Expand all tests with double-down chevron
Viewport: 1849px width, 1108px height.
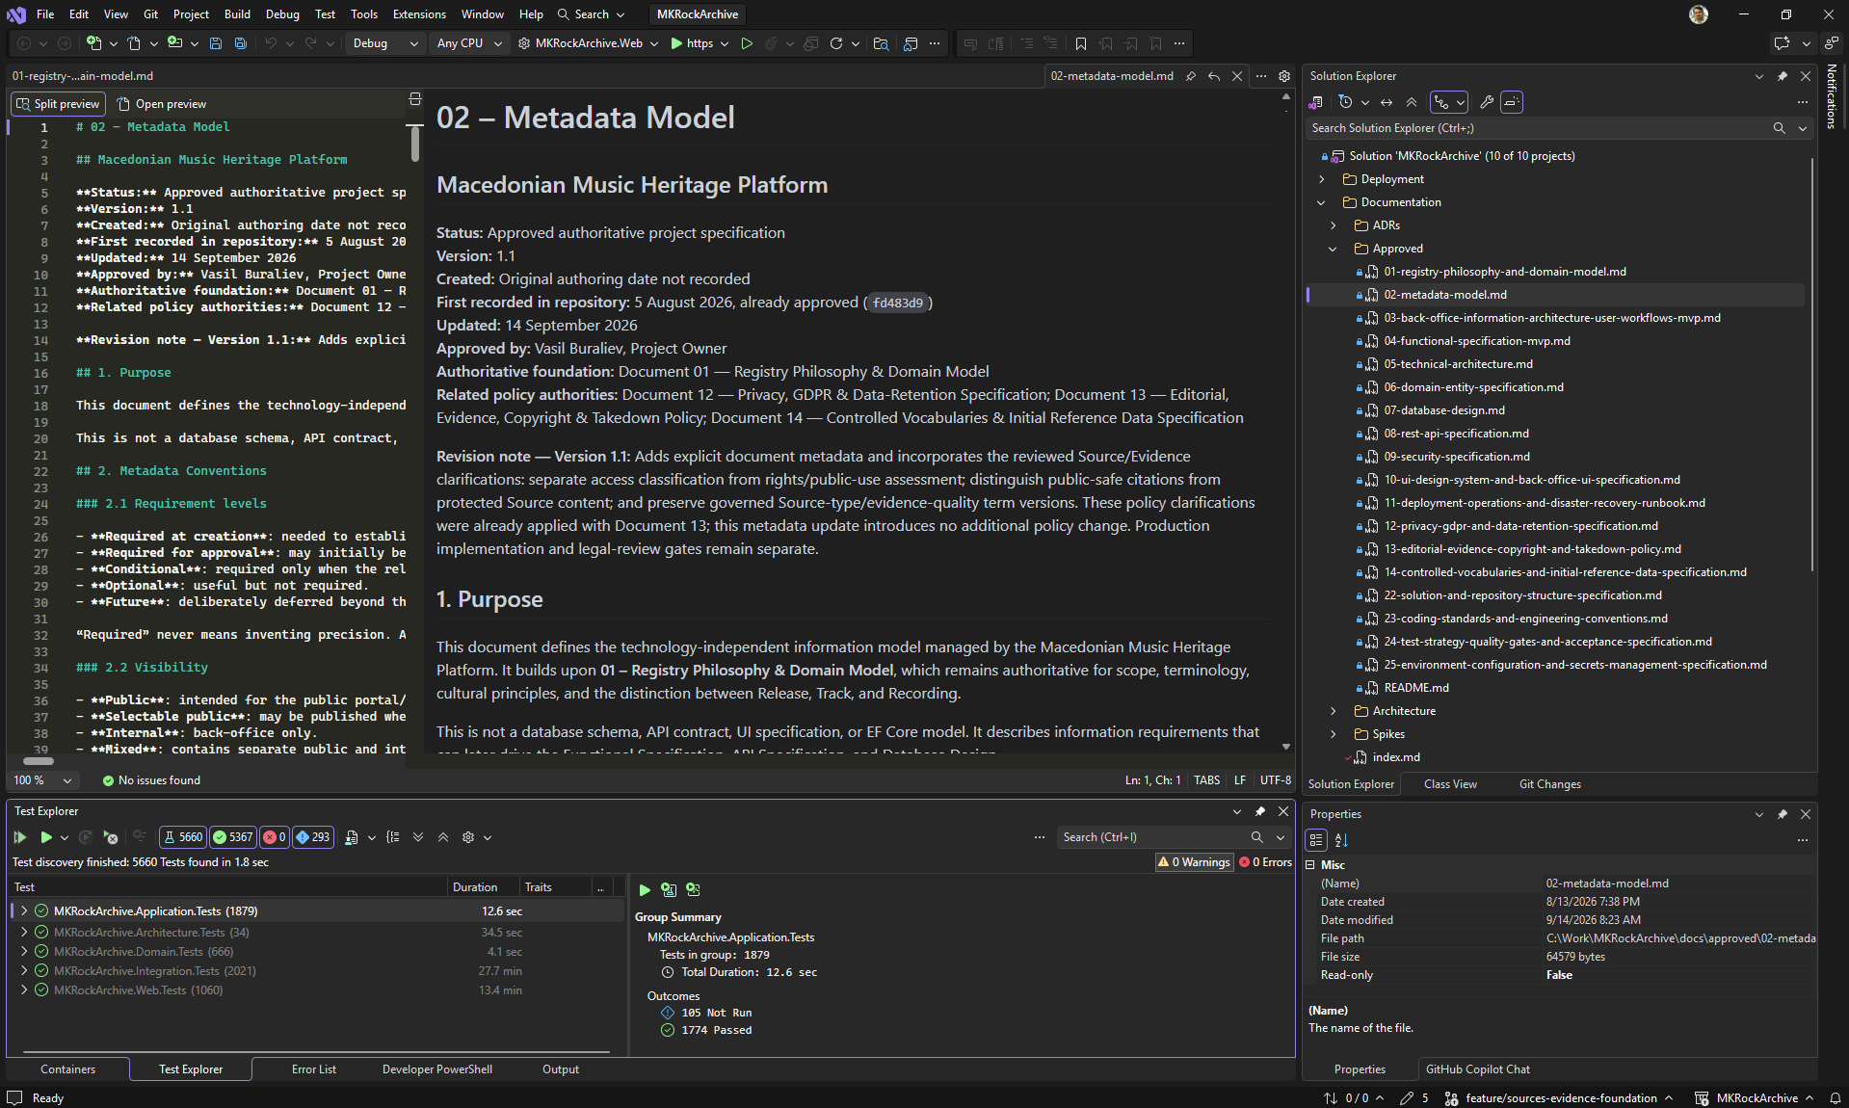pyautogui.click(x=418, y=837)
